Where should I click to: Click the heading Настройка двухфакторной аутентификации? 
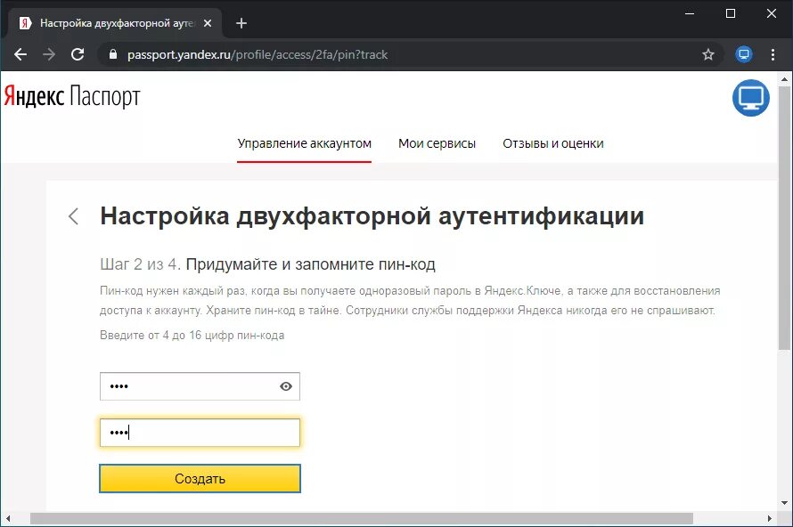point(372,216)
